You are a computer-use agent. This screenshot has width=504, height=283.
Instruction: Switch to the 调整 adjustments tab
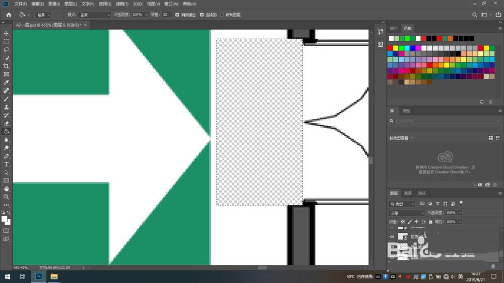point(406,111)
